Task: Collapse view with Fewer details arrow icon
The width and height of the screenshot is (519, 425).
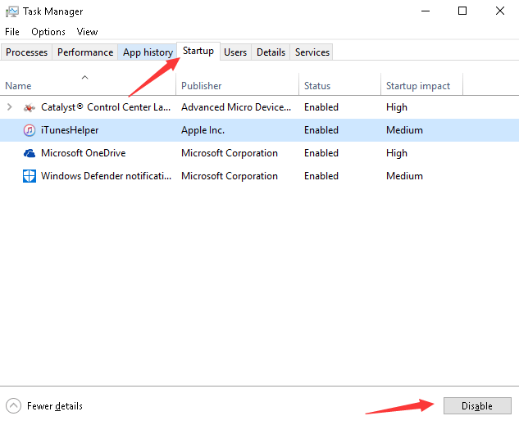Action: (14, 405)
